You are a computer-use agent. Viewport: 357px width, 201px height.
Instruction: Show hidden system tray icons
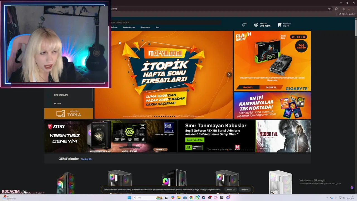coord(327,198)
